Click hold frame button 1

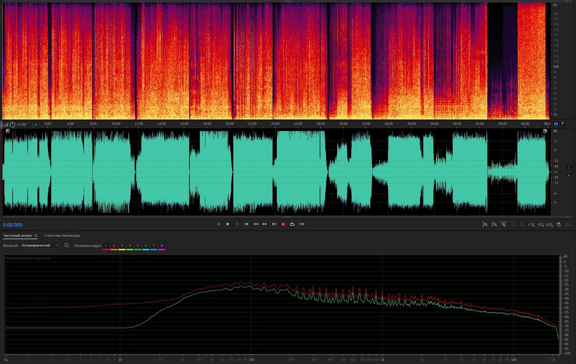[106, 246]
